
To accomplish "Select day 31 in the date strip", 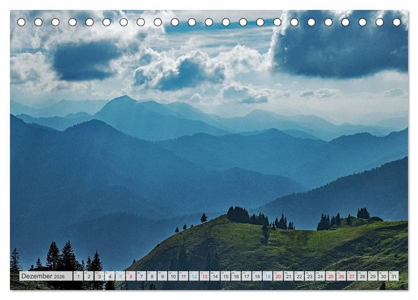I will [x=394, y=276].
